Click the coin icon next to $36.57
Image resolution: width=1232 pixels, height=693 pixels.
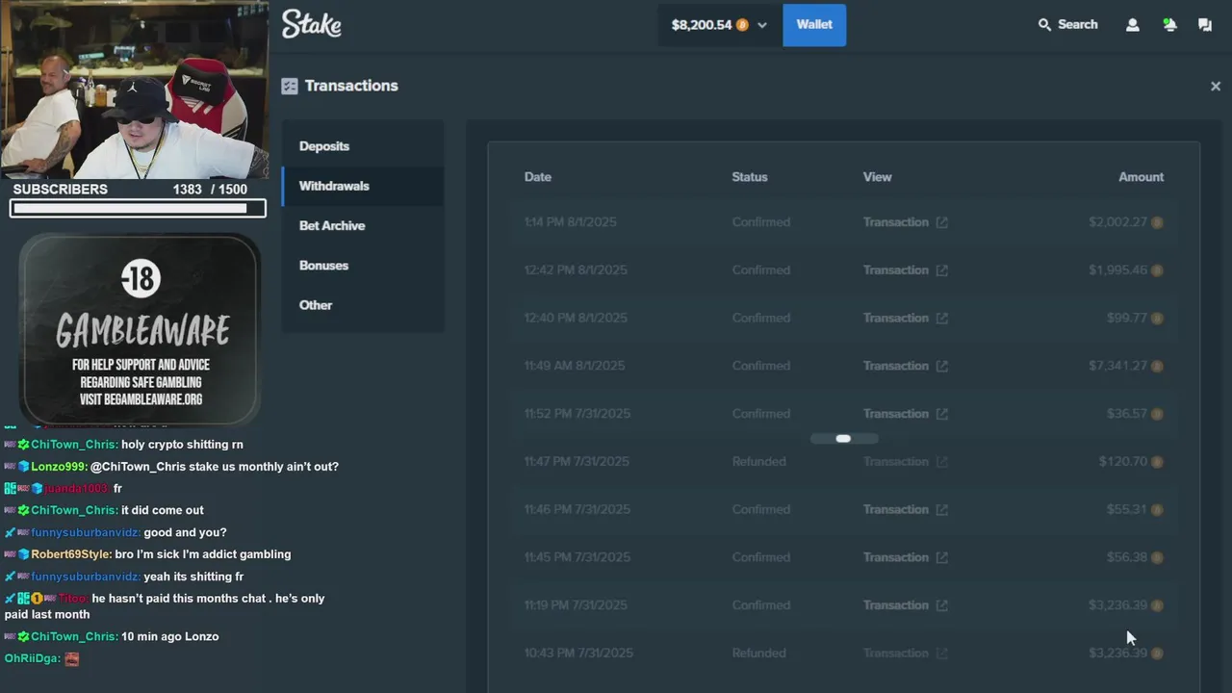[1157, 414]
